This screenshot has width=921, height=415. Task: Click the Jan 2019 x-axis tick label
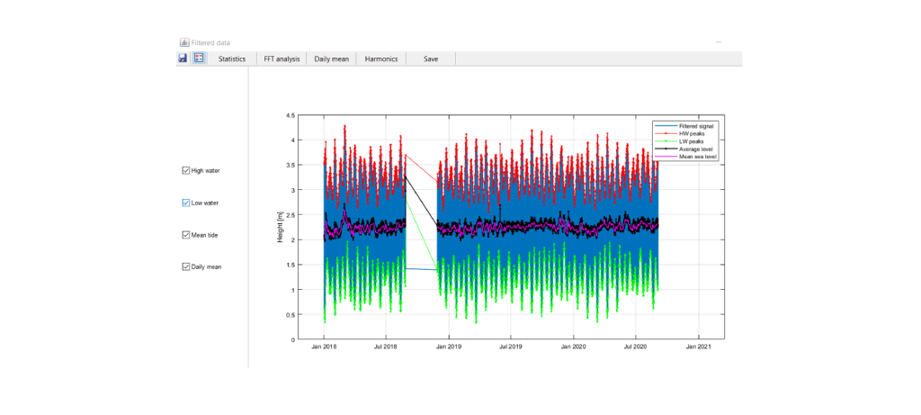point(448,347)
